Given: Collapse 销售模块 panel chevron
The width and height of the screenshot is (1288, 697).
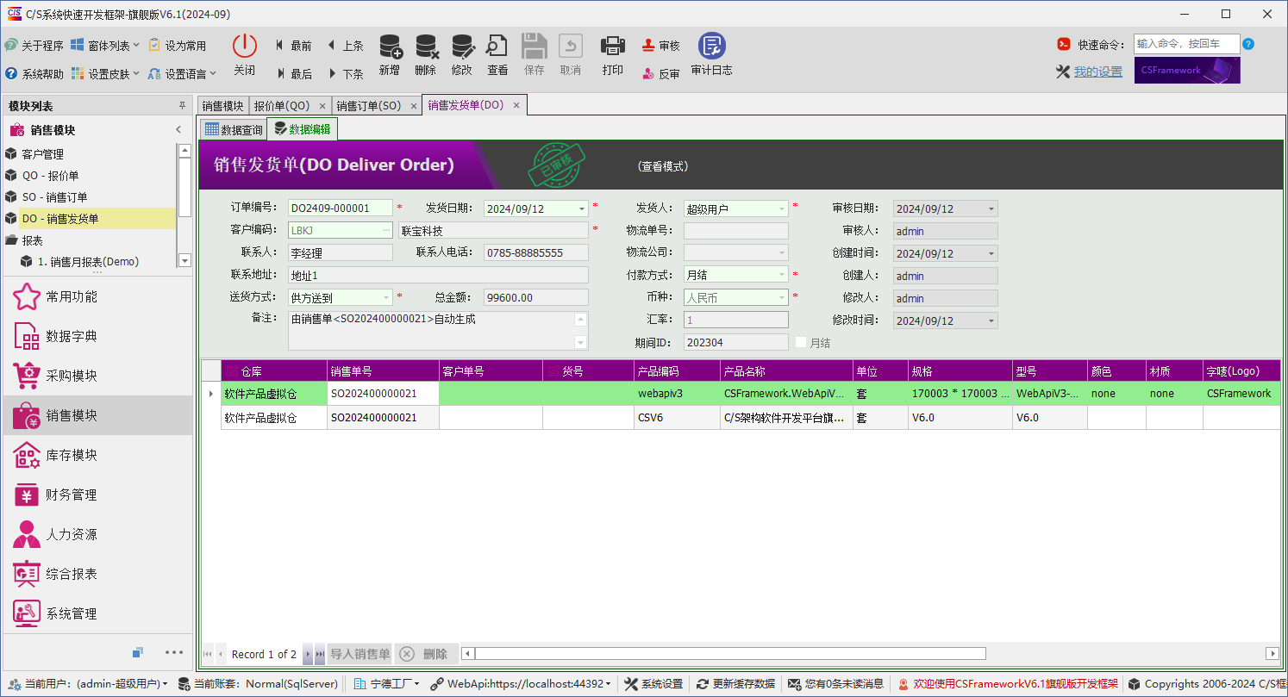Looking at the screenshot, I should [x=178, y=130].
